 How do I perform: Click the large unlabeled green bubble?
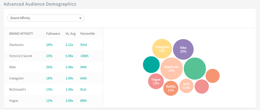point(195,68)
